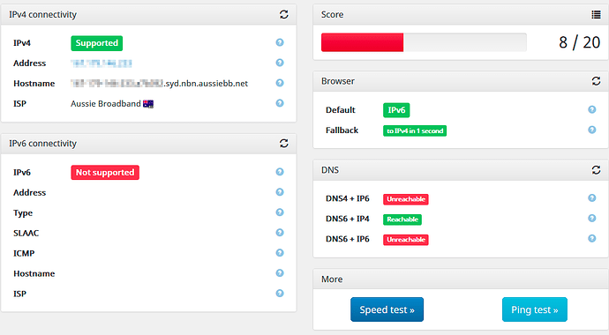Open help for the IPv6 Hostname row
The height and width of the screenshot is (335, 609).
(280, 273)
